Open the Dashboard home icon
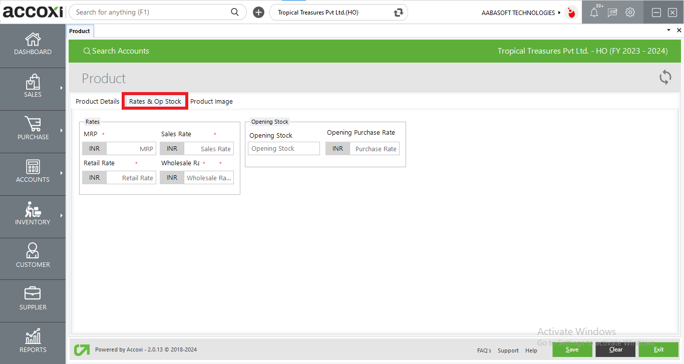Viewport: 684px width, 364px height. (x=33, y=40)
